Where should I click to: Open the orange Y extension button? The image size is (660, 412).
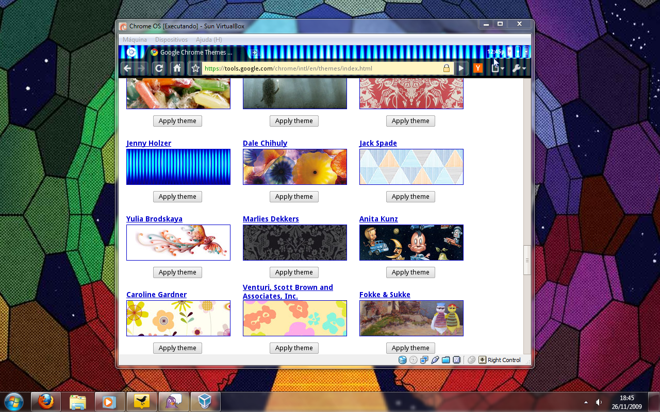(478, 68)
